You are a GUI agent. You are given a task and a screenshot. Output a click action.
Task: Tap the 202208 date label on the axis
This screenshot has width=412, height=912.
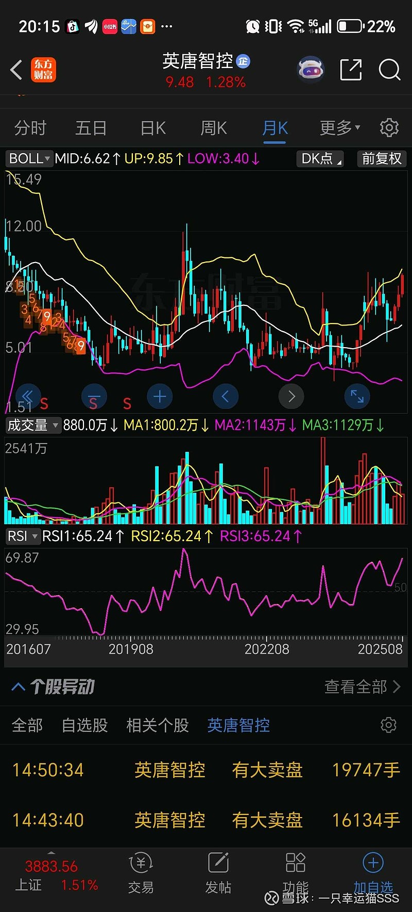(x=267, y=649)
